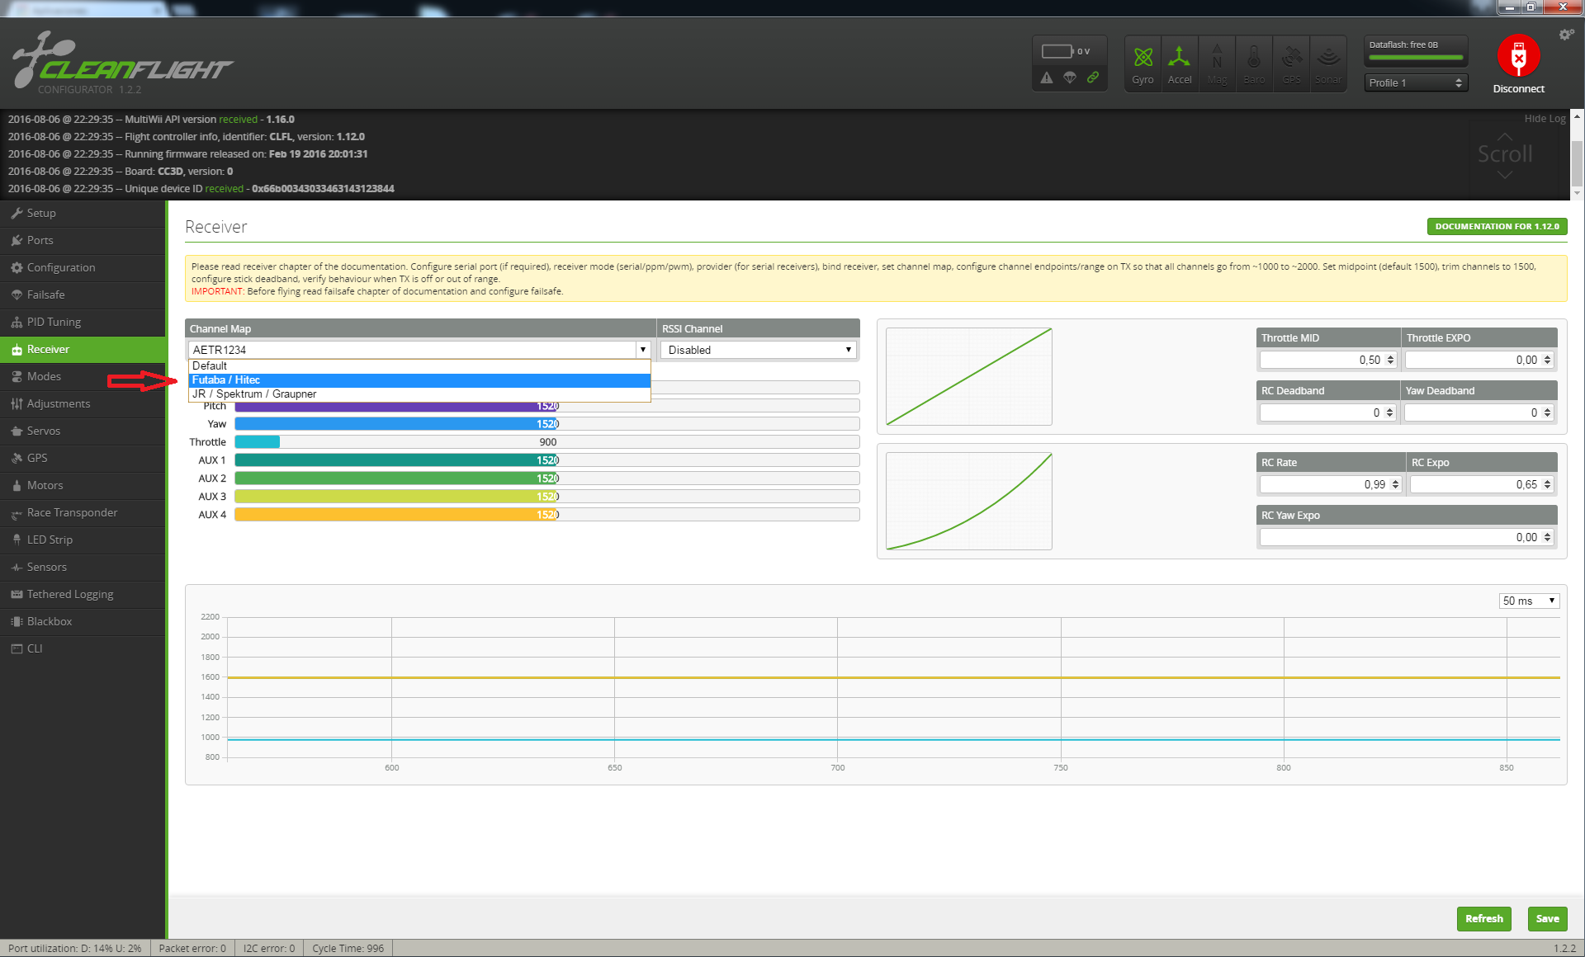Viewport: 1585px width, 957px height.
Task: Choose JR / Spektrum / Graupner option
Action: [254, 394]
